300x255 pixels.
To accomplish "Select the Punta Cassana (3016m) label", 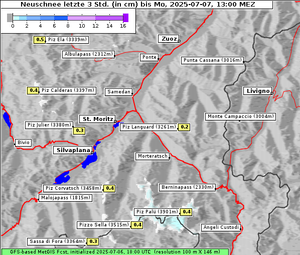I will [x=212, y=60].
